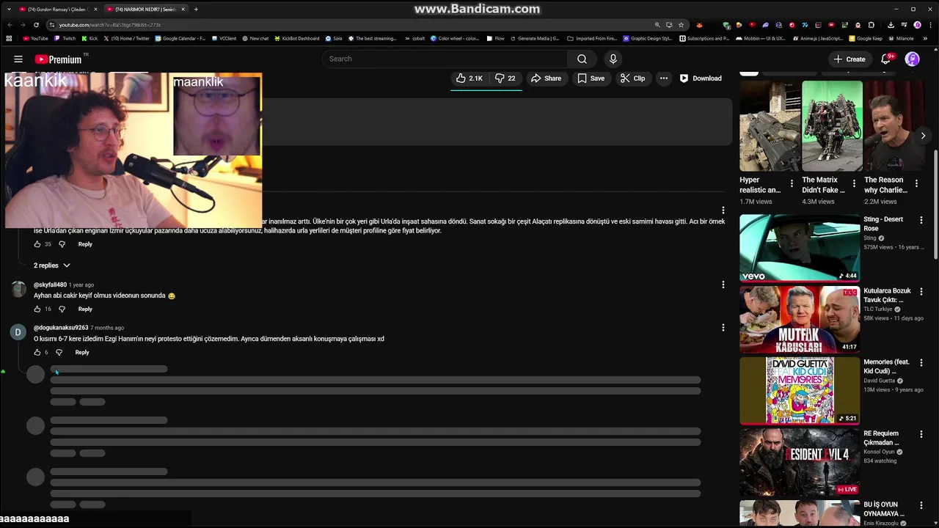Reply to the @skyfall480 comment
Image resolution: width=939 pixels, height=528 pixels.
(85, 309)
